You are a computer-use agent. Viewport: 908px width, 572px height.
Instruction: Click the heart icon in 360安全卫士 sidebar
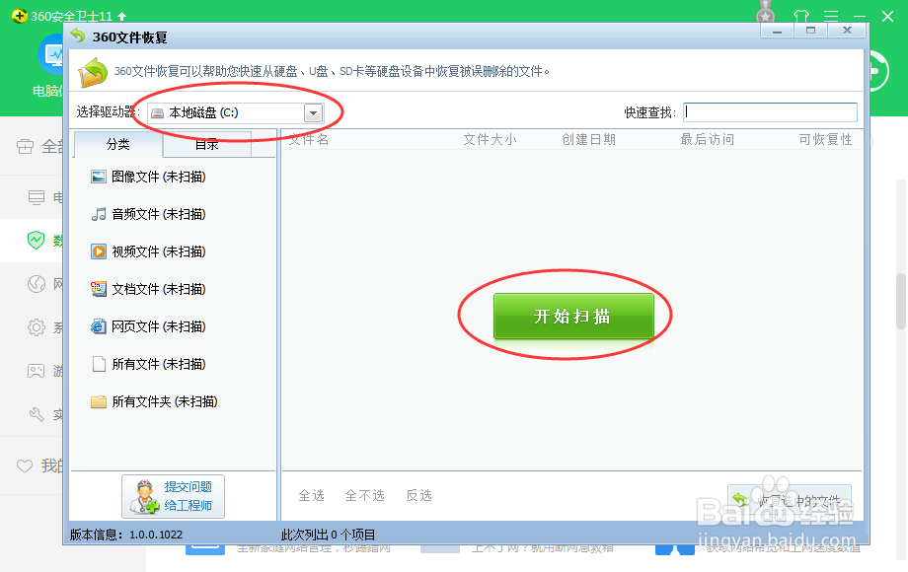pos(25,465)
